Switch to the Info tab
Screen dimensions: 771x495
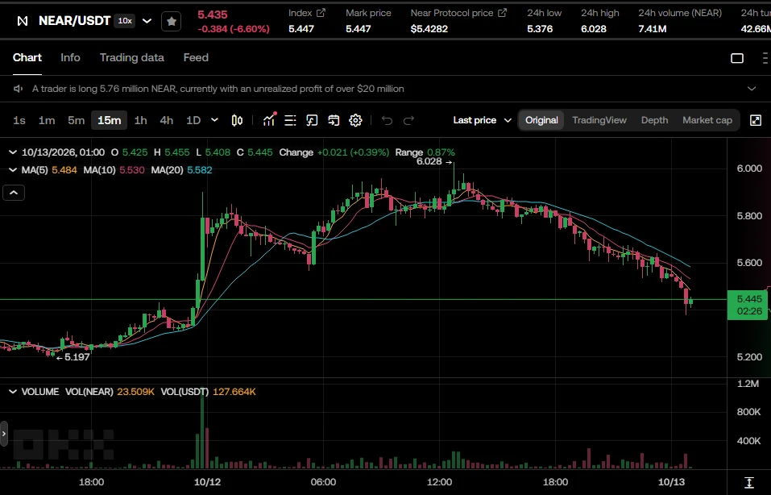[70, 57]
